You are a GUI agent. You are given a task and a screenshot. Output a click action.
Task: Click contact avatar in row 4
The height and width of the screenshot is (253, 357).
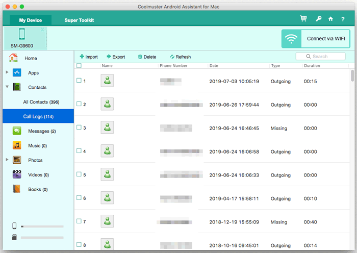107,151
